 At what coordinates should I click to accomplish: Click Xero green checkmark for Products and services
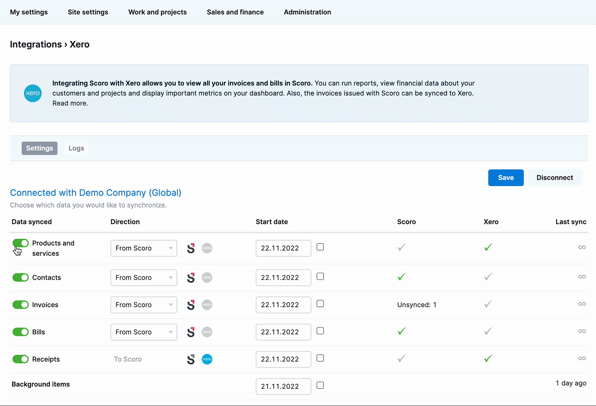click(x=488, y=247)
